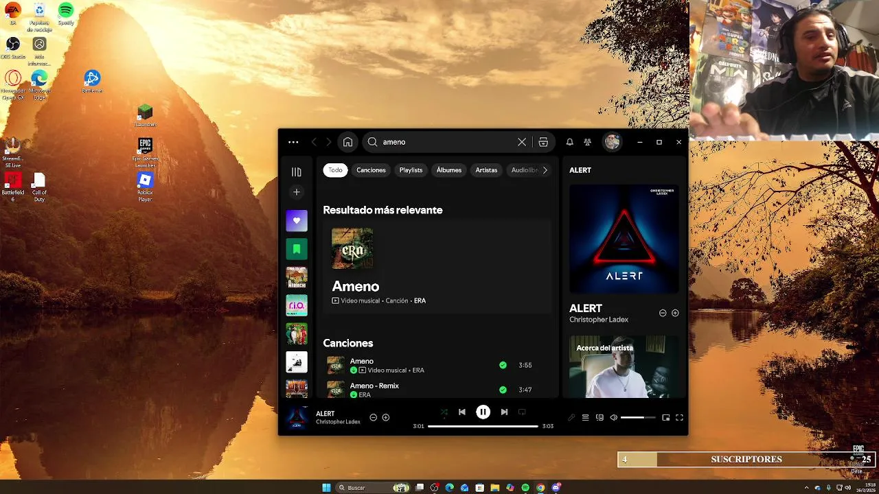Viewport: 879px width, 494px height.
Task: Mute the Spotify volume
Action: click(x=613, y=417)
